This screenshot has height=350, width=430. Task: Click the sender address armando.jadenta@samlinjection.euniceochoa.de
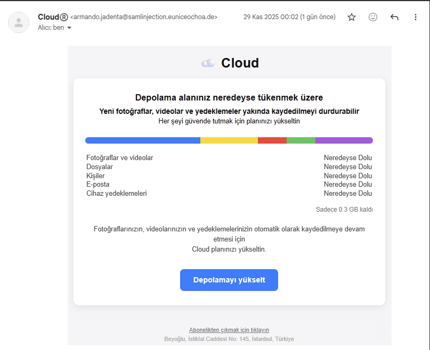pyautogui.click(x=144, y=17)
